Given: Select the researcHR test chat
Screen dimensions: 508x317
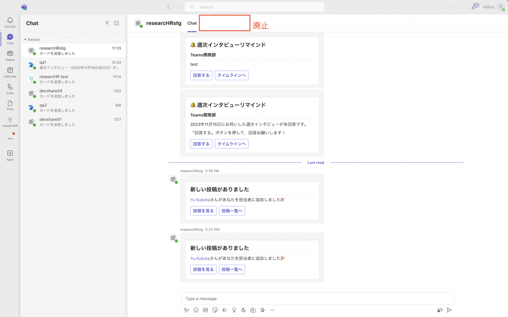Looking at the screenshot, I should (73, 79).
